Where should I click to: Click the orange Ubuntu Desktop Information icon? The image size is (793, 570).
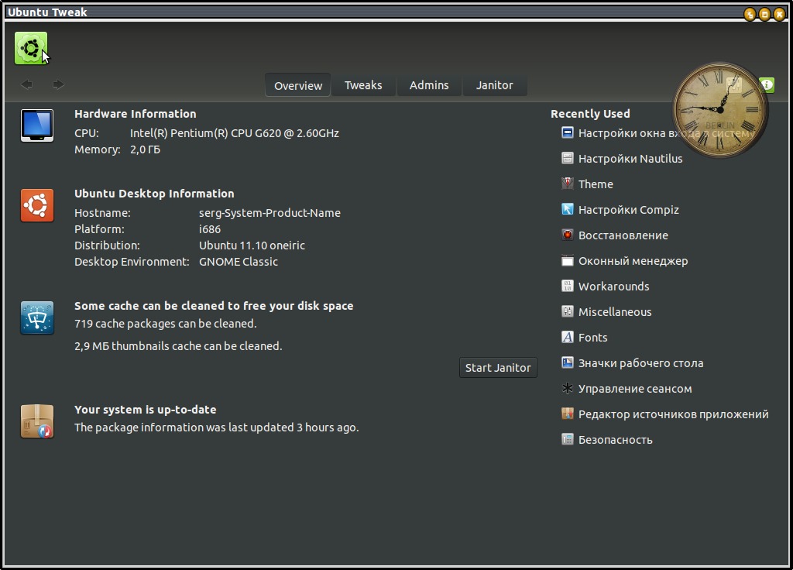tap(37, 205)
